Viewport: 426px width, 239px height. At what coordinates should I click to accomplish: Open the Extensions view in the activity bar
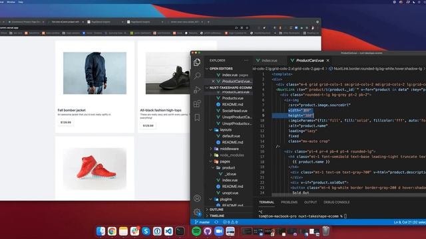(x=197, y=104)
